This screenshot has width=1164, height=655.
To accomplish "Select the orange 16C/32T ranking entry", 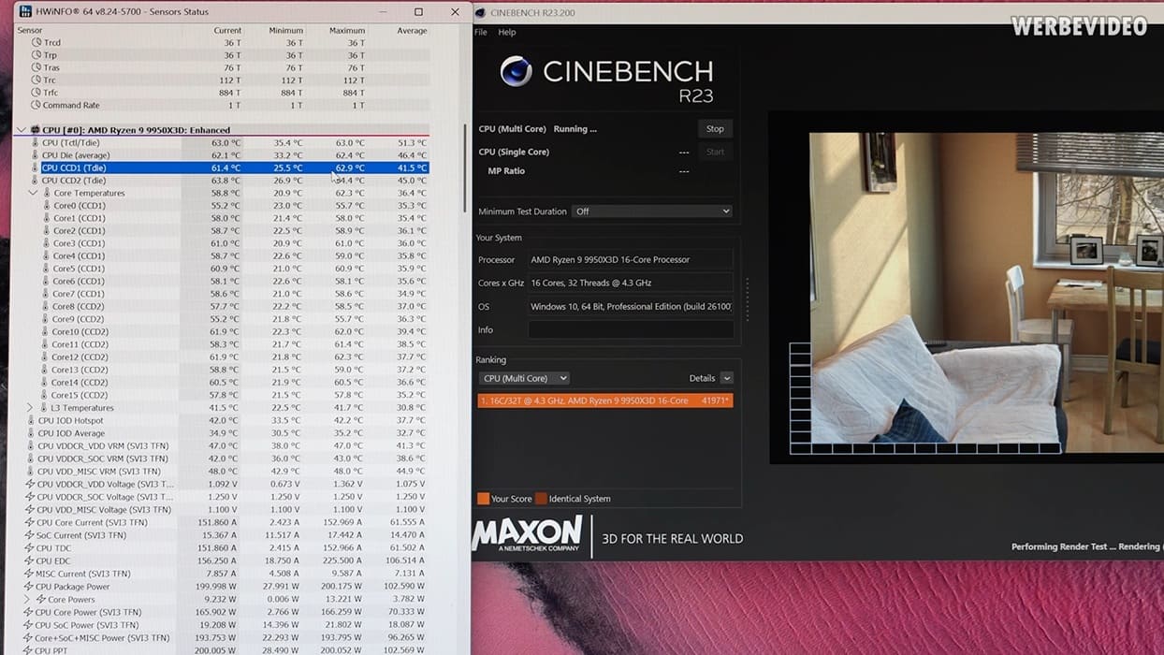I will click(604, 400).
